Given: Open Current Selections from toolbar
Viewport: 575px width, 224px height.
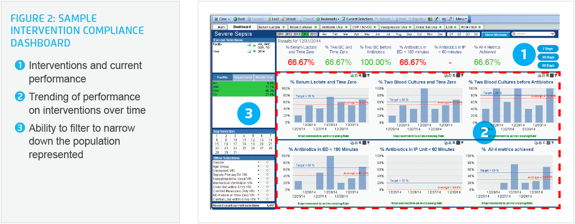Looking at the screenshot, I should (x=357, y=19).
